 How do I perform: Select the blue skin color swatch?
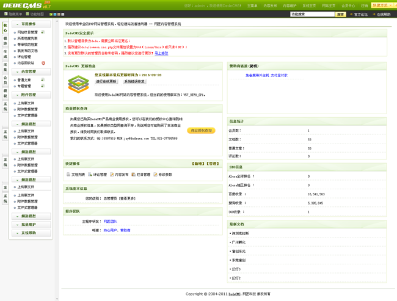[55, 15]
